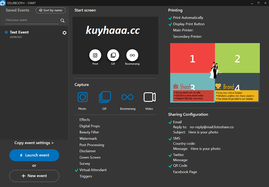This screenshot has width=269, height=187.
Task: Click the blue dot beside Test Event
Action: point(6,32)
